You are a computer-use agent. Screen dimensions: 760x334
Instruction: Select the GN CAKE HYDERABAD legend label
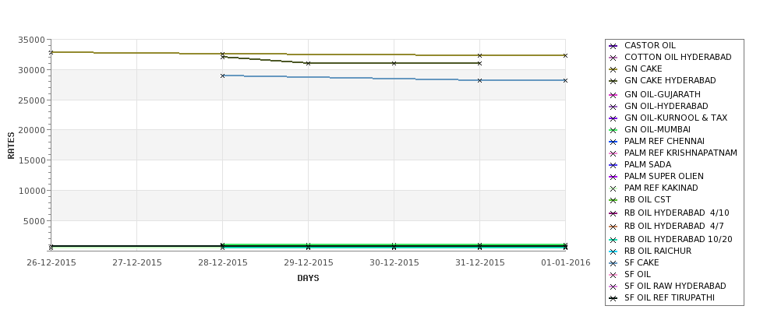[670, 80]
